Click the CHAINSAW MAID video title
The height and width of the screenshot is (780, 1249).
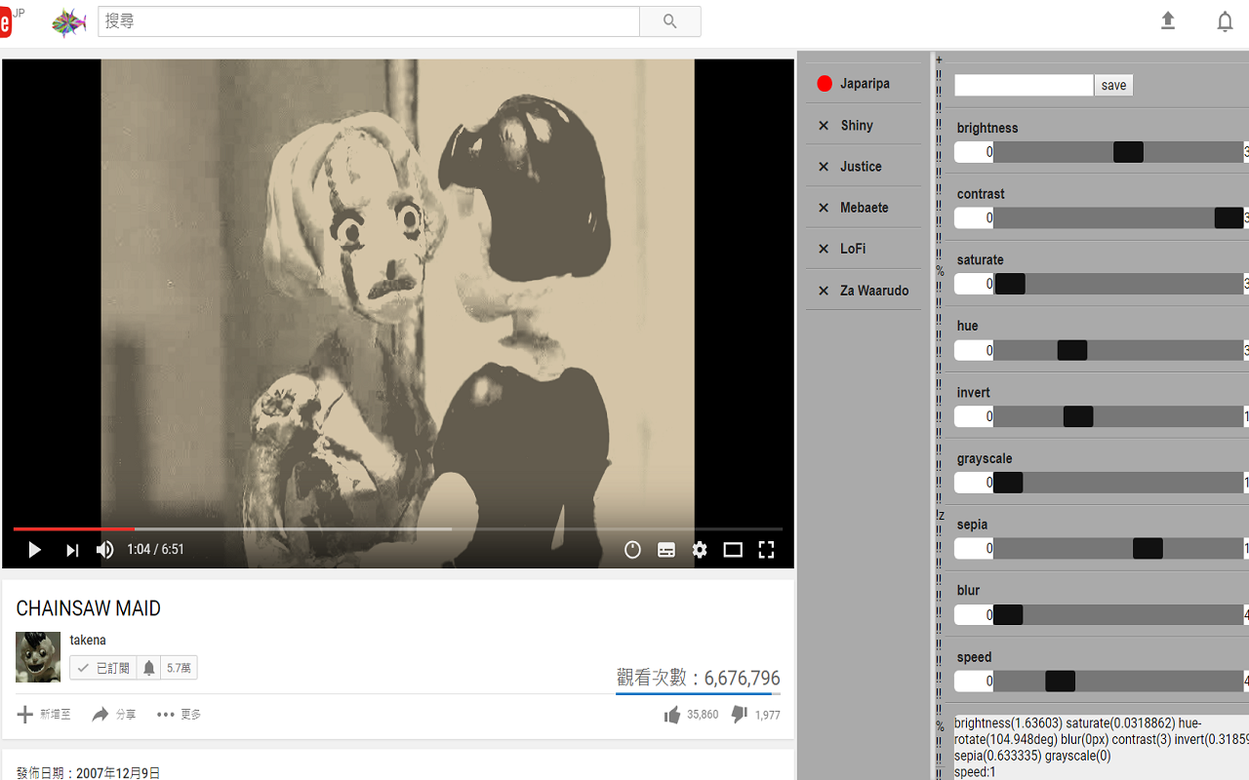coord(88,608)
